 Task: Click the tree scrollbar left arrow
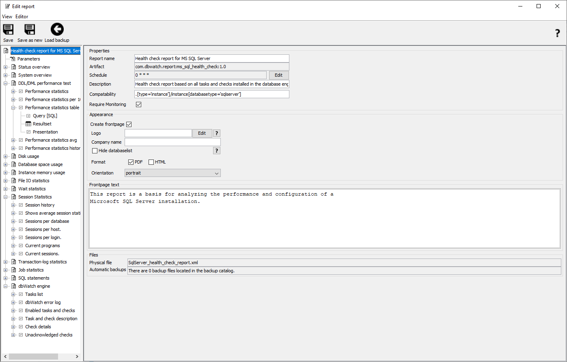(4, 356)
